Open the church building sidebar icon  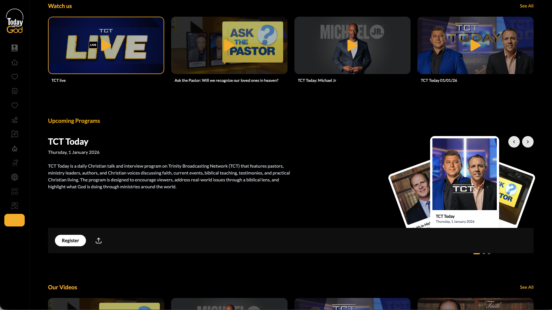point(15,148)
